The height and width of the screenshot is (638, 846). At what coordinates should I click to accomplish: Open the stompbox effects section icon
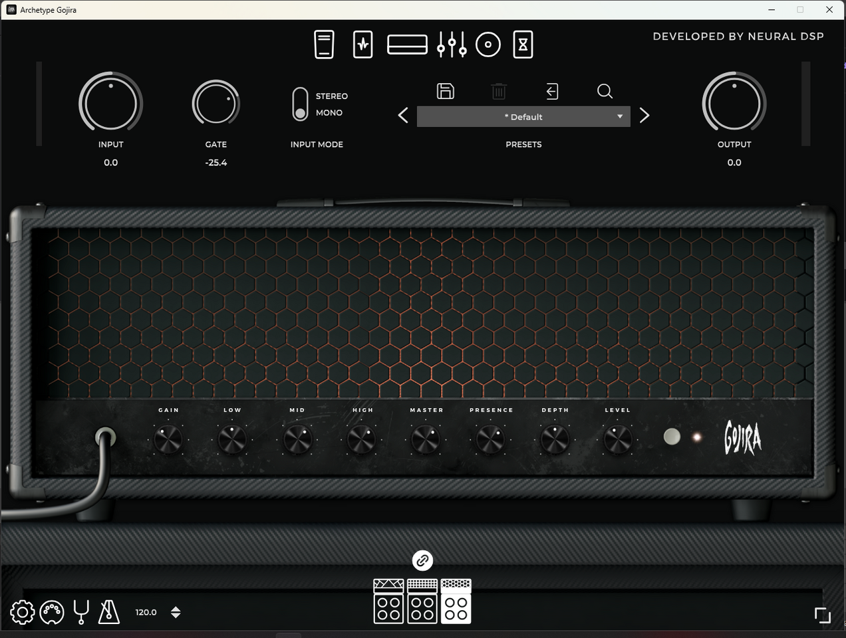[x=362, y=45]
